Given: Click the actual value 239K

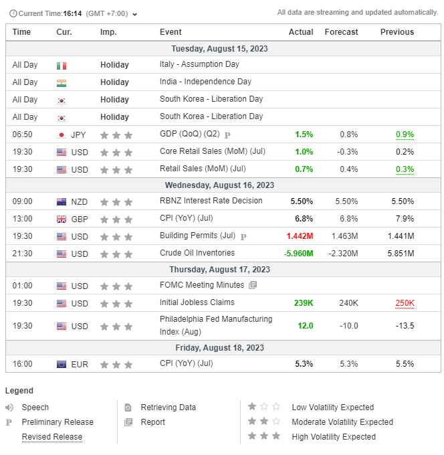Looking at the screenshot, I should (x=304, y=303).
